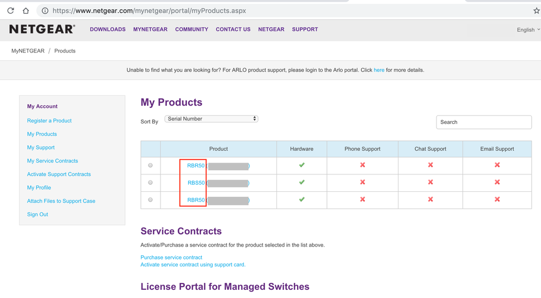541x298 pixels.
Task: Select radio button for RBS50 product
Action: tap(150, 183)
